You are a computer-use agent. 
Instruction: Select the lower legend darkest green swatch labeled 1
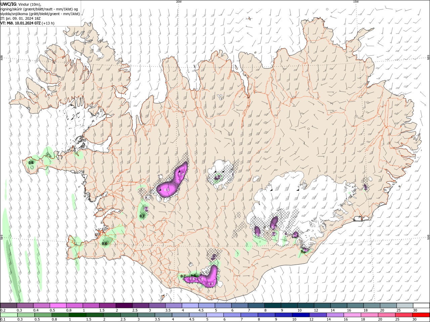[x=78, y=315]
